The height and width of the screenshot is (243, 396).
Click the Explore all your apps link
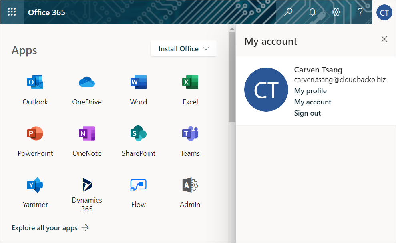[50, 228]
